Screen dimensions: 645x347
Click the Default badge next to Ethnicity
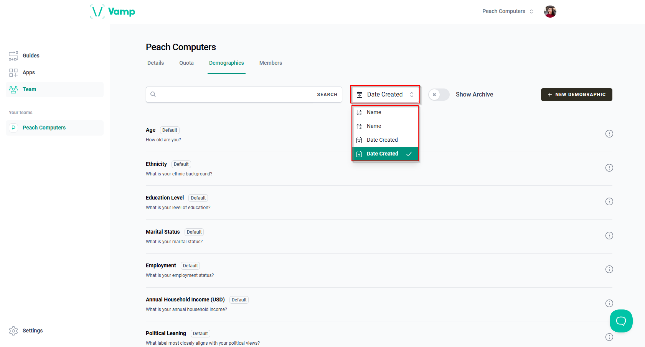[x=181, y=164]
